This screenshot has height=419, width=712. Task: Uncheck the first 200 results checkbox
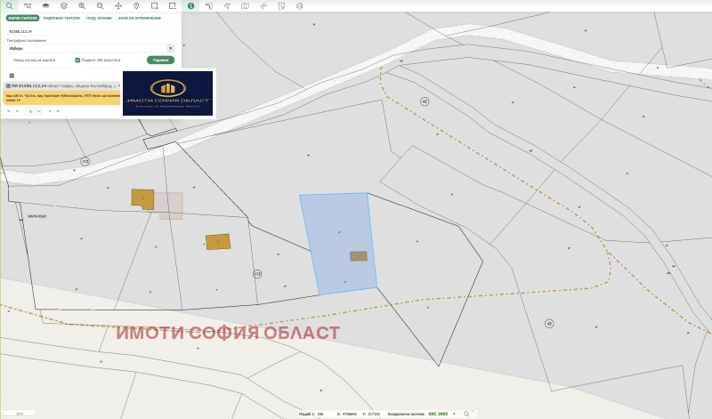[x=77, y=60]
